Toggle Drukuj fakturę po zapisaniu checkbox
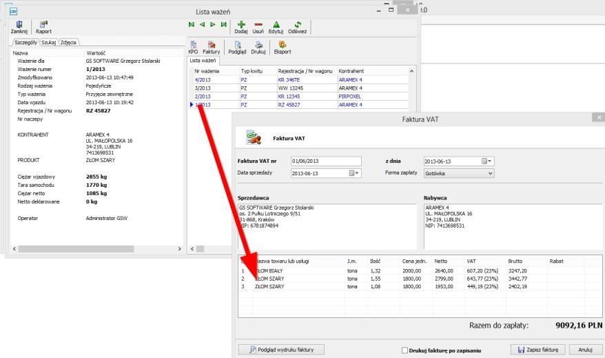The width and height of the screenshot is (605, 358). pyautogui.click(x=404, y=350)
